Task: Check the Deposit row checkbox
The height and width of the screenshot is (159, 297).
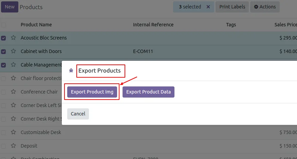Action: 3,146
